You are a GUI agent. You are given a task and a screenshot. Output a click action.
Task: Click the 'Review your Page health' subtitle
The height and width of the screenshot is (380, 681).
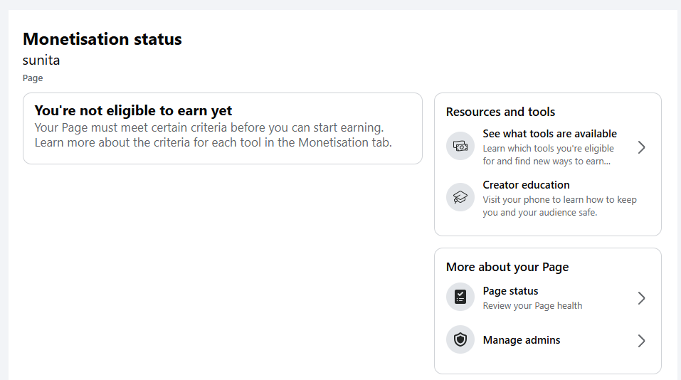click(532, 306)
